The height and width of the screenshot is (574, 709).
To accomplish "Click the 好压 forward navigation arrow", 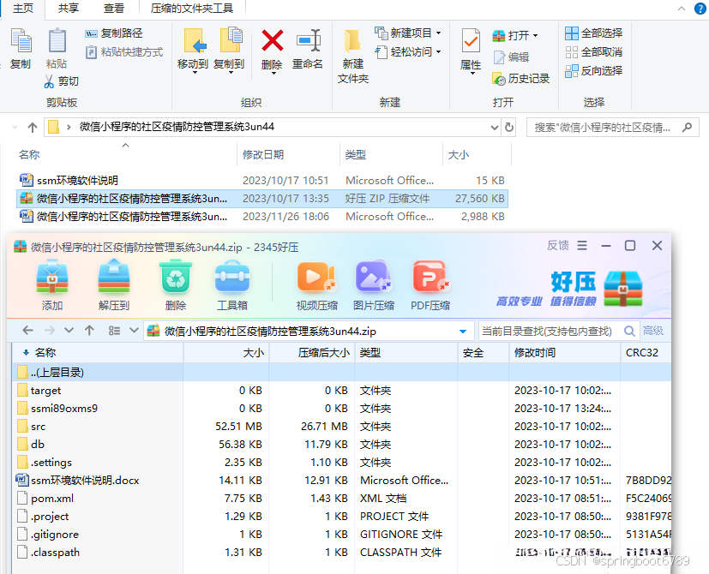I will tap(50, 331).
